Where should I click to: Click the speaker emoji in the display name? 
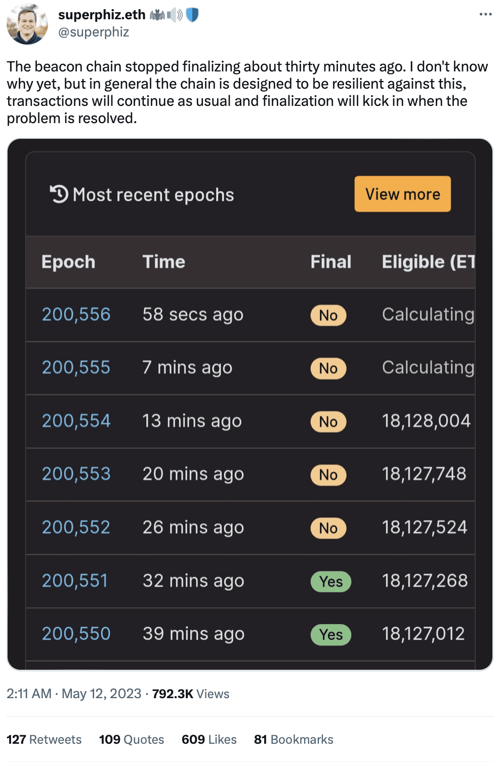pos(174,15)
